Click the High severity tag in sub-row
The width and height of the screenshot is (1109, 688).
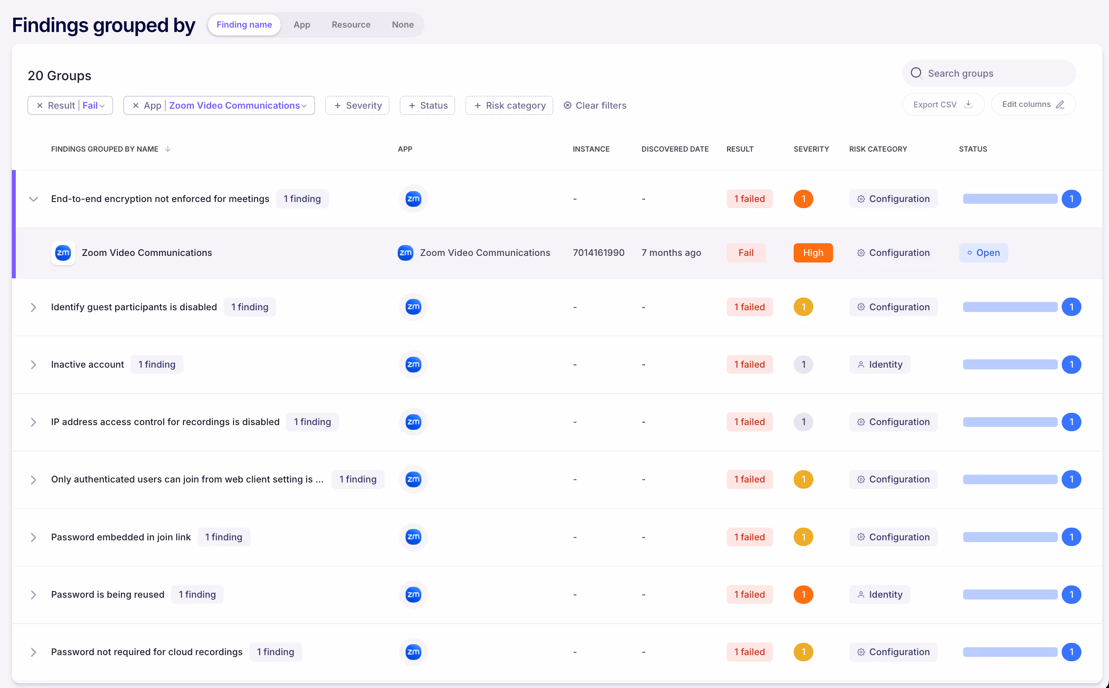point(813,252)
